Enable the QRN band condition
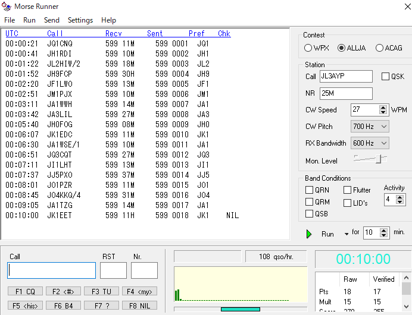This screenshot has width=412, height=315. tap(309, 190)
